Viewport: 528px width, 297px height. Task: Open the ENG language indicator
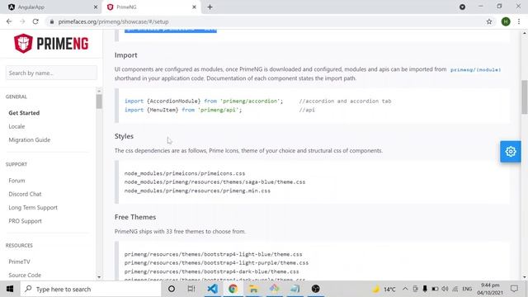pyautogui.click(x=467, y=289)
